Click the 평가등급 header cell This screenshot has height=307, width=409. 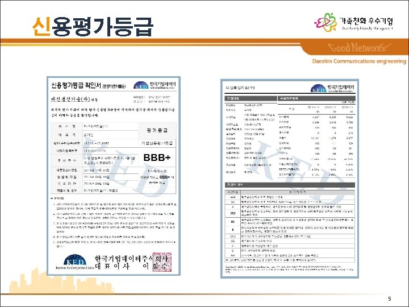coord(157,130)
